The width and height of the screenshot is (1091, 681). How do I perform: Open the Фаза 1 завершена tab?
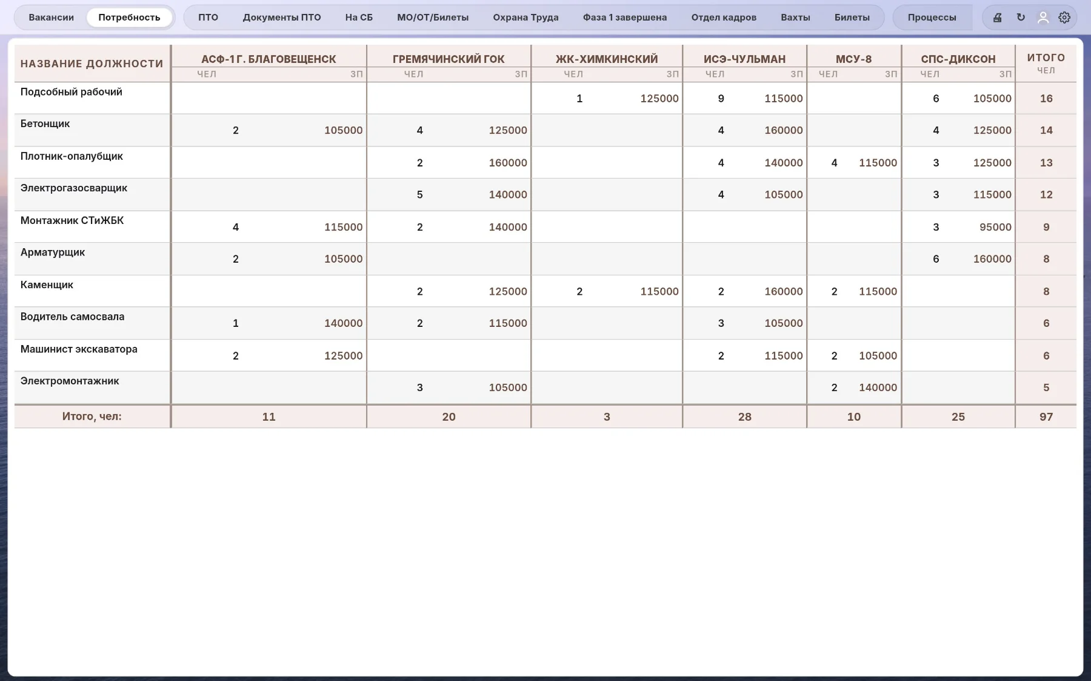click(x=625, y=18)
